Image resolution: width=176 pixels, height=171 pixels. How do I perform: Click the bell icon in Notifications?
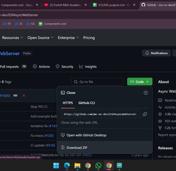point(147,53)
